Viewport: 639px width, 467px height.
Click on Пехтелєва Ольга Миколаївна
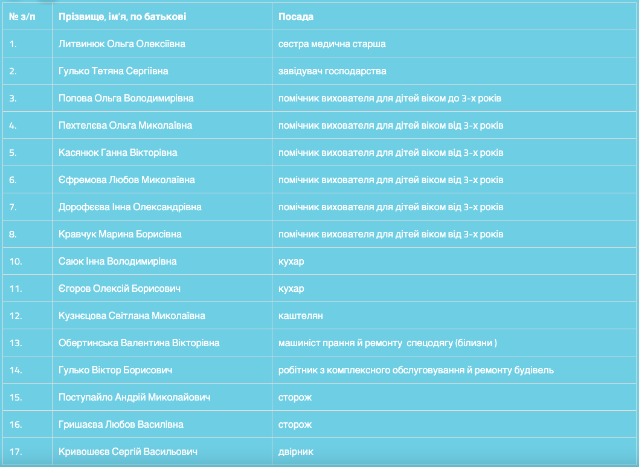coord(125,125)
